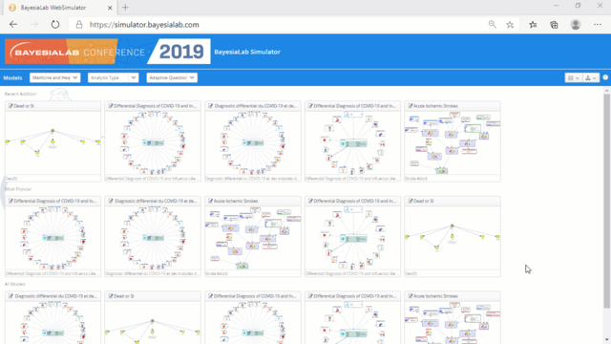Click edit icon on Dead or SI in All Models
Screen dimensions: 611x344
coord(111,296)
